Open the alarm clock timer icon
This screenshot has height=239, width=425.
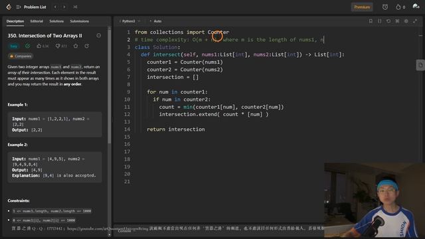coord(385,7)
